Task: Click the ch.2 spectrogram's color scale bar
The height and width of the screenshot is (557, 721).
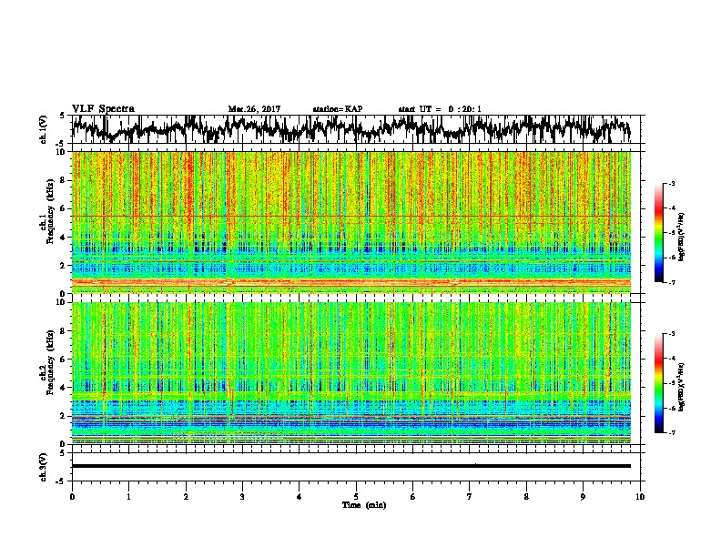Action: pyautogui.click(x=658, y=383)
